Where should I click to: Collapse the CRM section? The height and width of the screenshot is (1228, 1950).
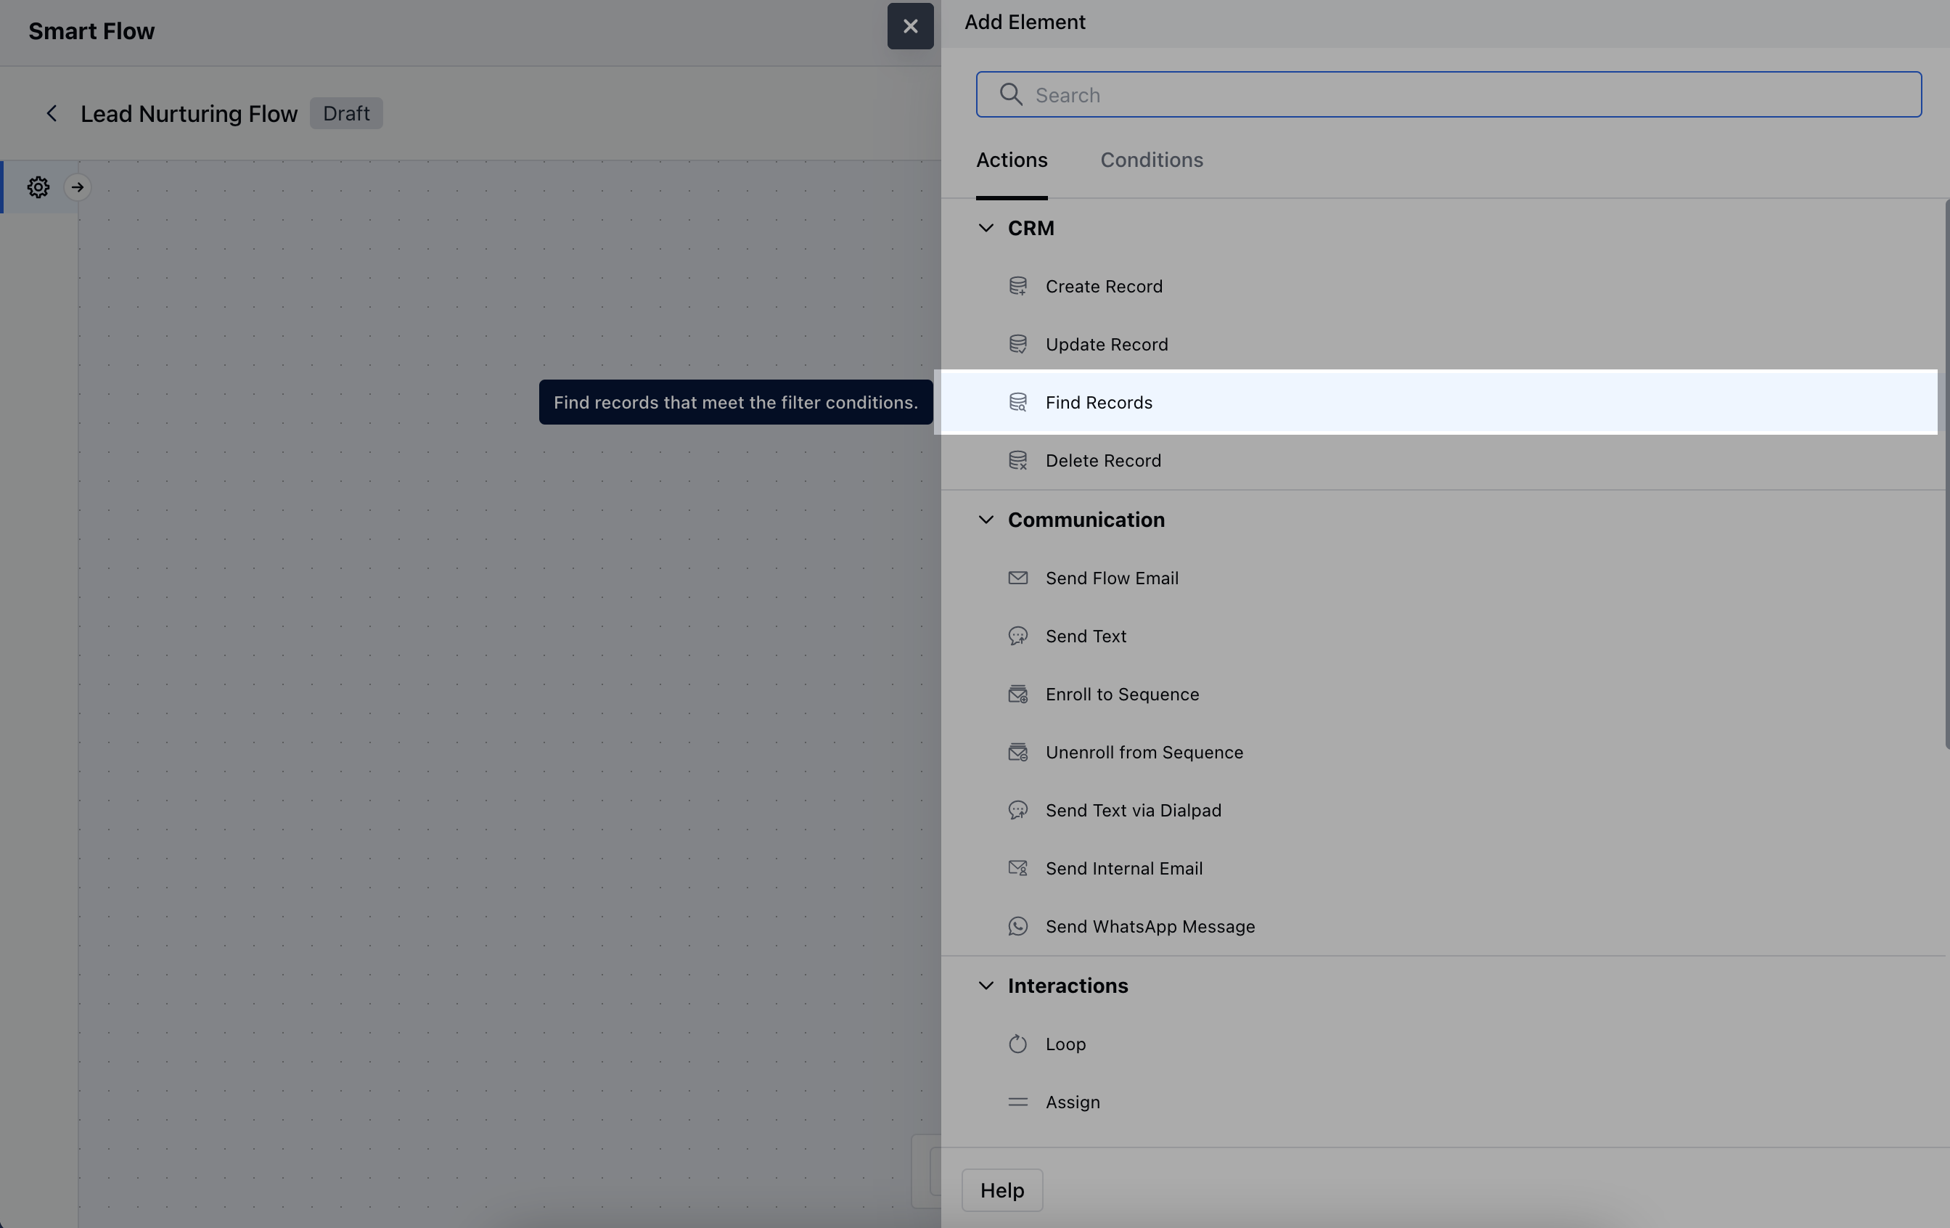[x=986, y=228]
